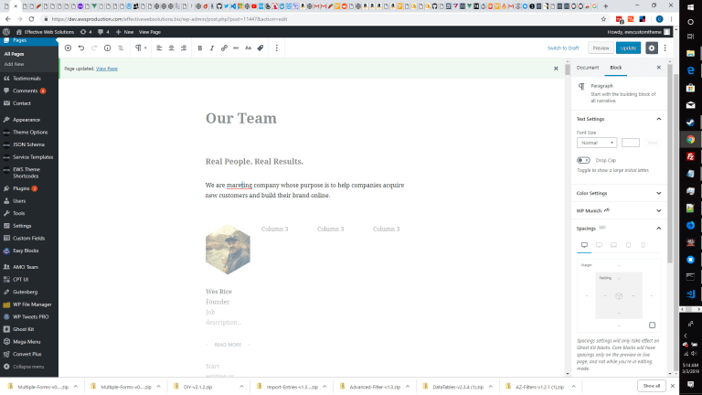
Task: Open the Font Size Normal dropdown
Action: pyautogui.click(x=597, y=143)
